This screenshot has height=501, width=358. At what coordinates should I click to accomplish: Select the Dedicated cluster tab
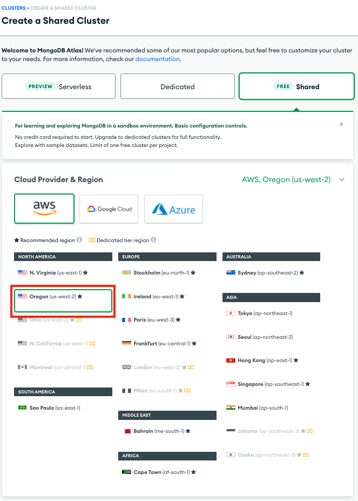(178, 86)
